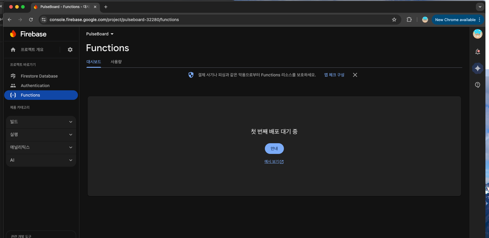Open Chrome three-dot menu
Image resolution: width=489 pixels, height=238 pixels.
tap(479, 20)
